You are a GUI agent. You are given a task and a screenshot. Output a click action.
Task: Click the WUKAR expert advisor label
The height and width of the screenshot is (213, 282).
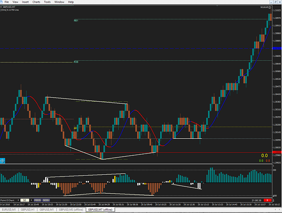click(264, 7)
